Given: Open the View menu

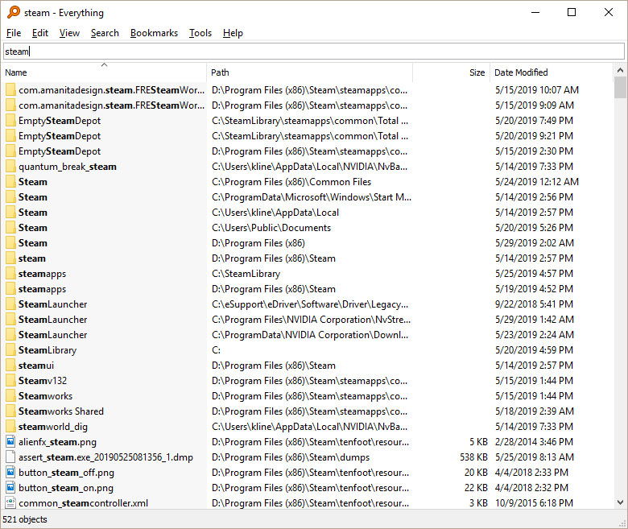Looking at the screenshot, I should tap(69, 33).
